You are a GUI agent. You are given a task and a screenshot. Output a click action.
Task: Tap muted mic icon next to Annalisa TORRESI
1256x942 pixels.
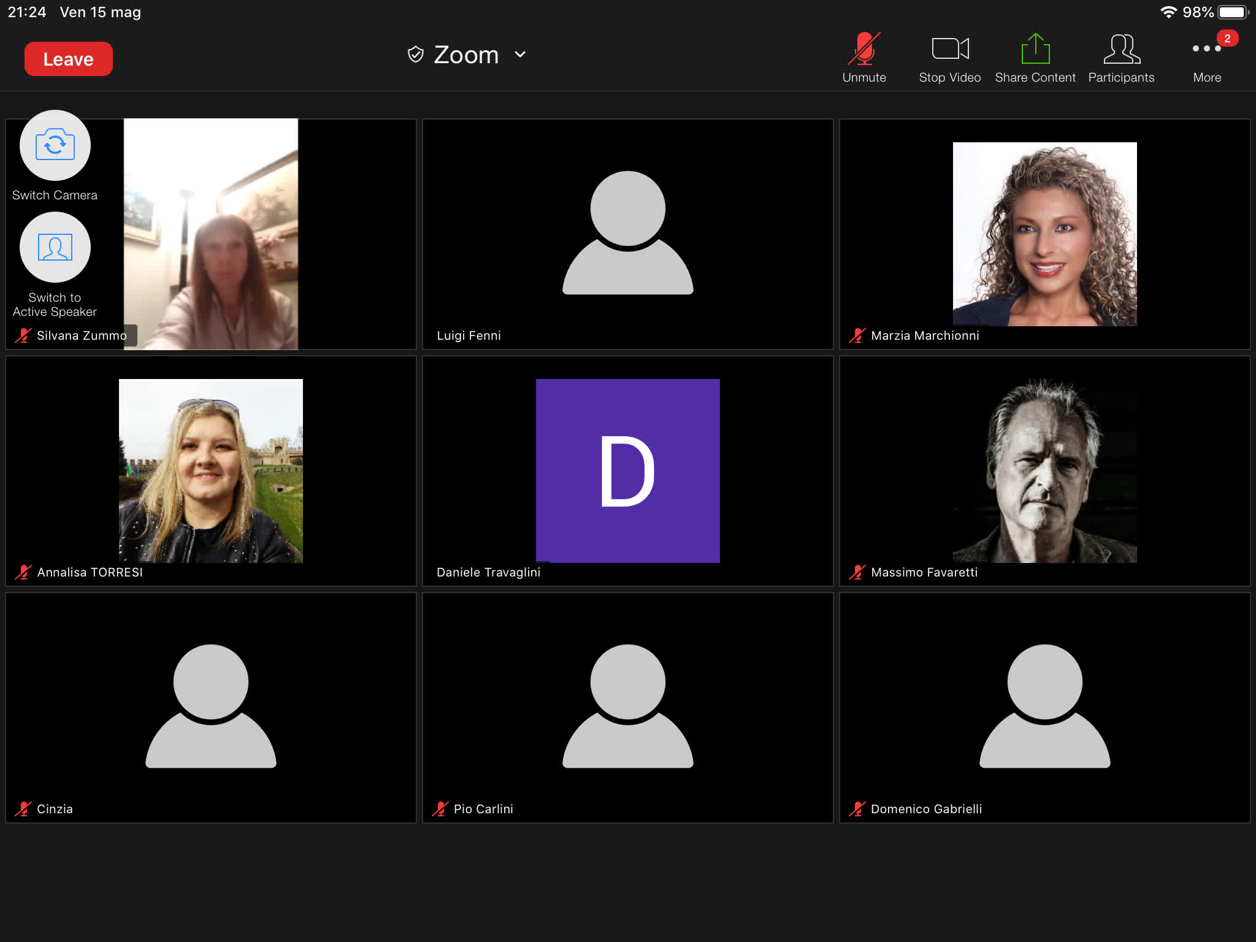click(23, 572)
